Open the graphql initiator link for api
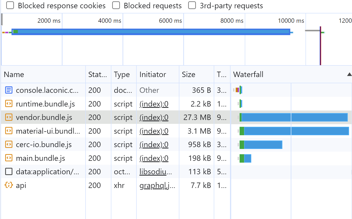Viewport: 352px width, 219px height. click(157, 185)
